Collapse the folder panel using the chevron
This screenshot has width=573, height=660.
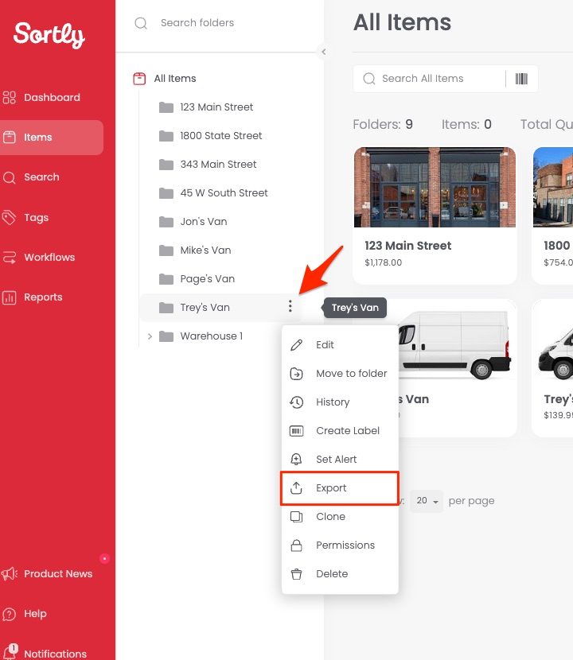(x=323, y=52)
